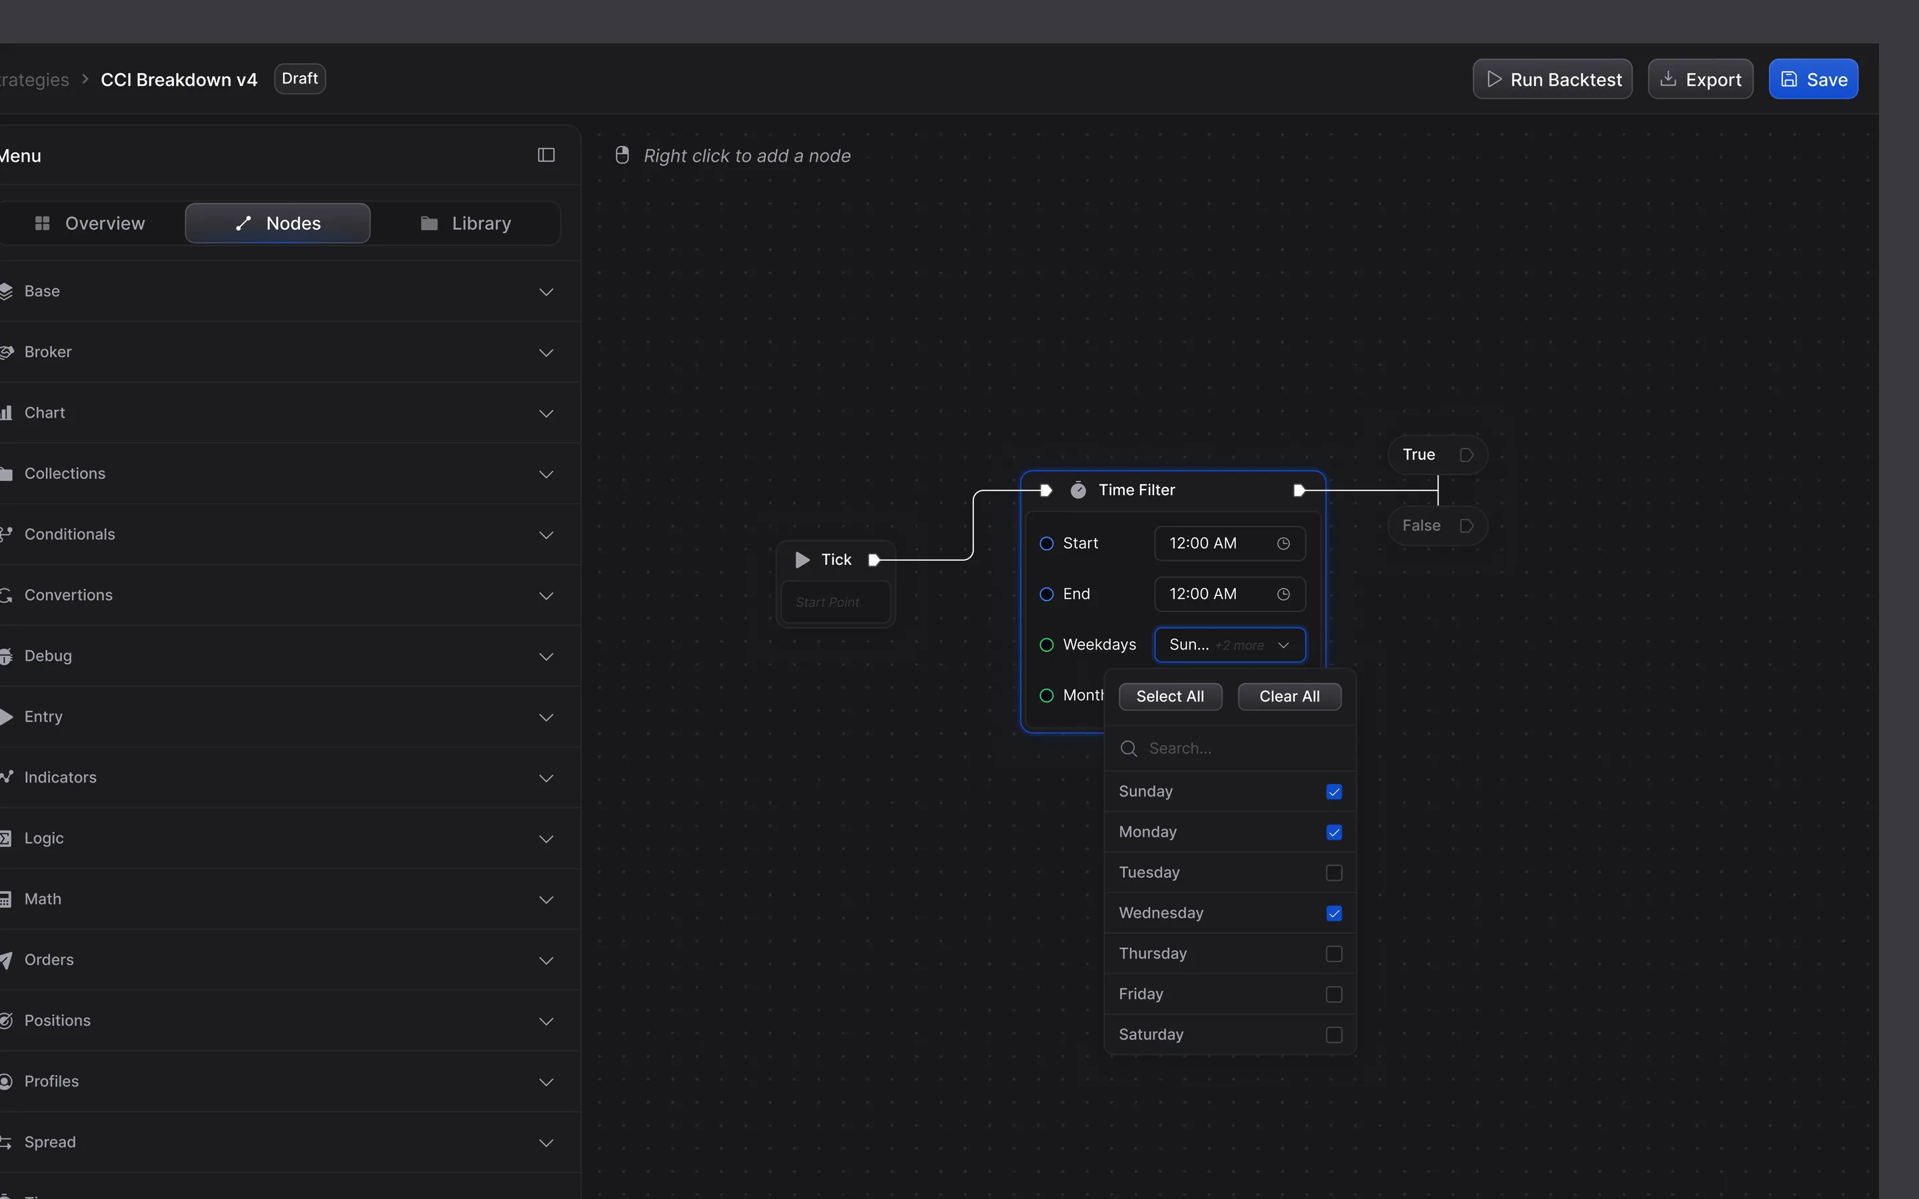Click the Tick node play icon
Screen dimensions: 1919x1199
[802, 560]
